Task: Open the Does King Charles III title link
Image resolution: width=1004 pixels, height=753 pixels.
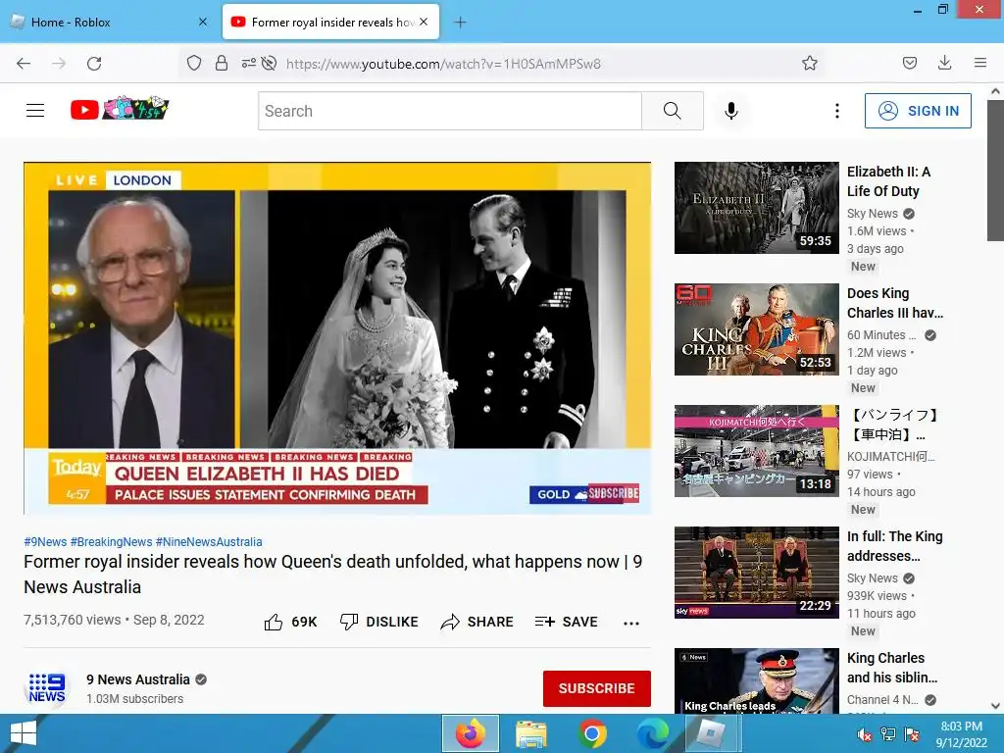Action: click(895, 303)
